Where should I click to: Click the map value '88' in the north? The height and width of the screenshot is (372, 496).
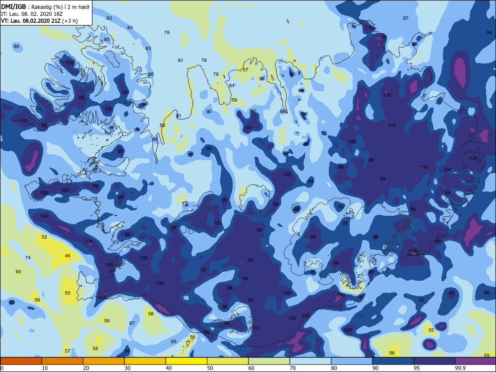283,111
